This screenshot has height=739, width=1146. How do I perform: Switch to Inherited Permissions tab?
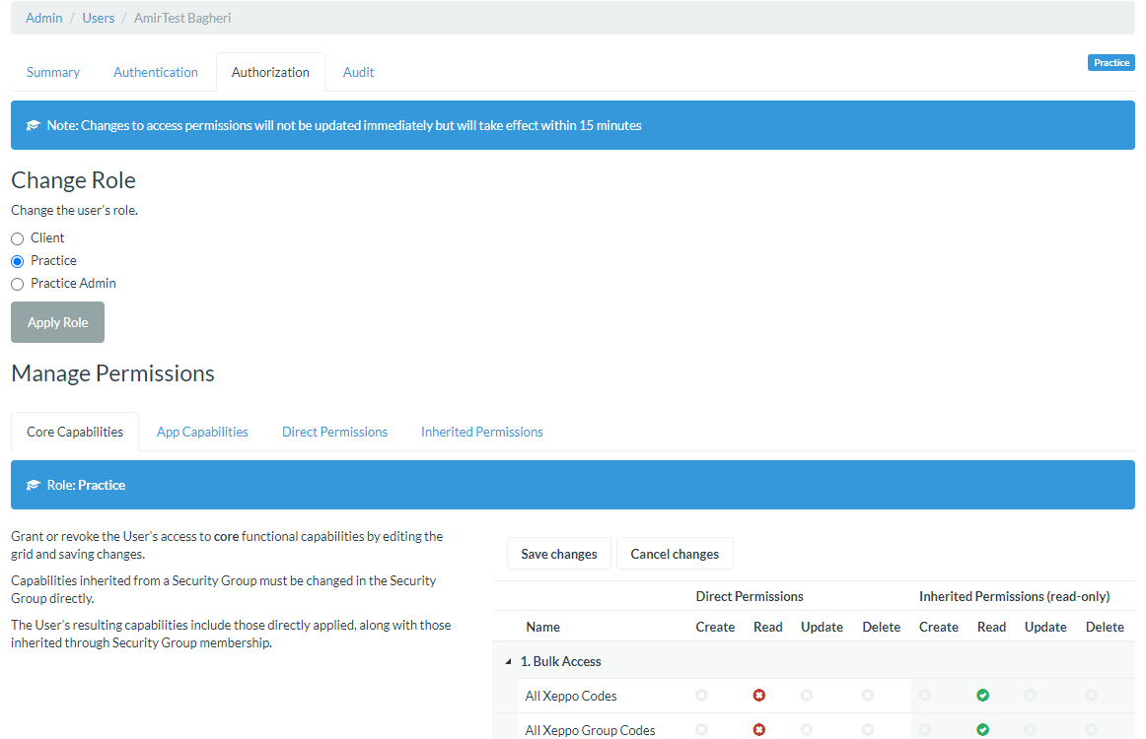[481, 432]
